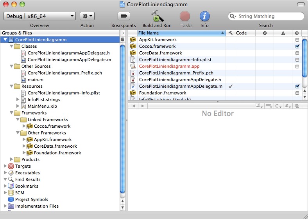Sort by the File Name column header
The width and height of the screenshot is (308, 219).
(x=180, y=33)
